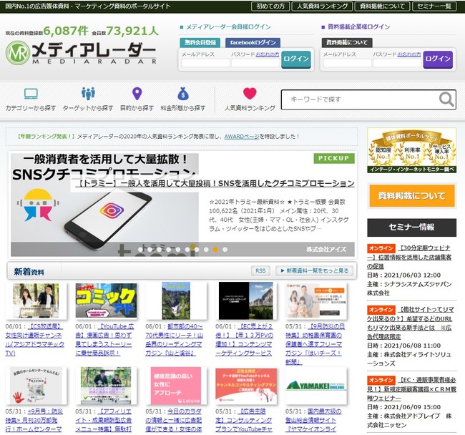Select the first carousel dot

(x=140, y=250)
